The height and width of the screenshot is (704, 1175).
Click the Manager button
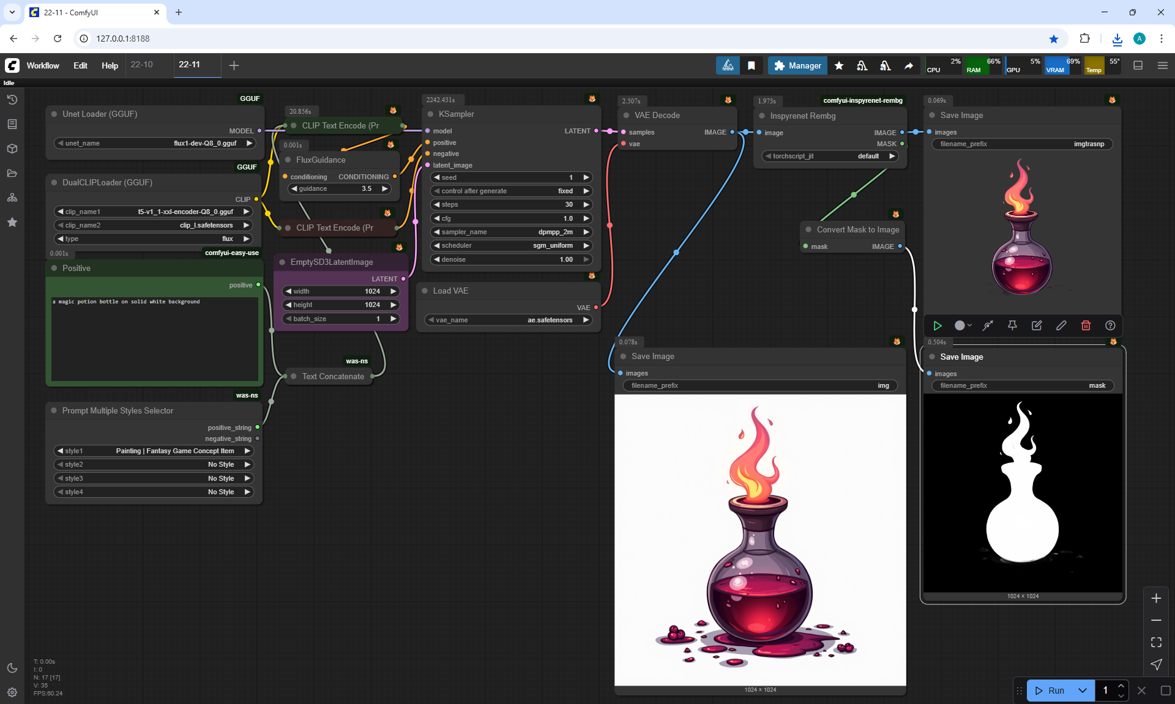click(797, 65)
